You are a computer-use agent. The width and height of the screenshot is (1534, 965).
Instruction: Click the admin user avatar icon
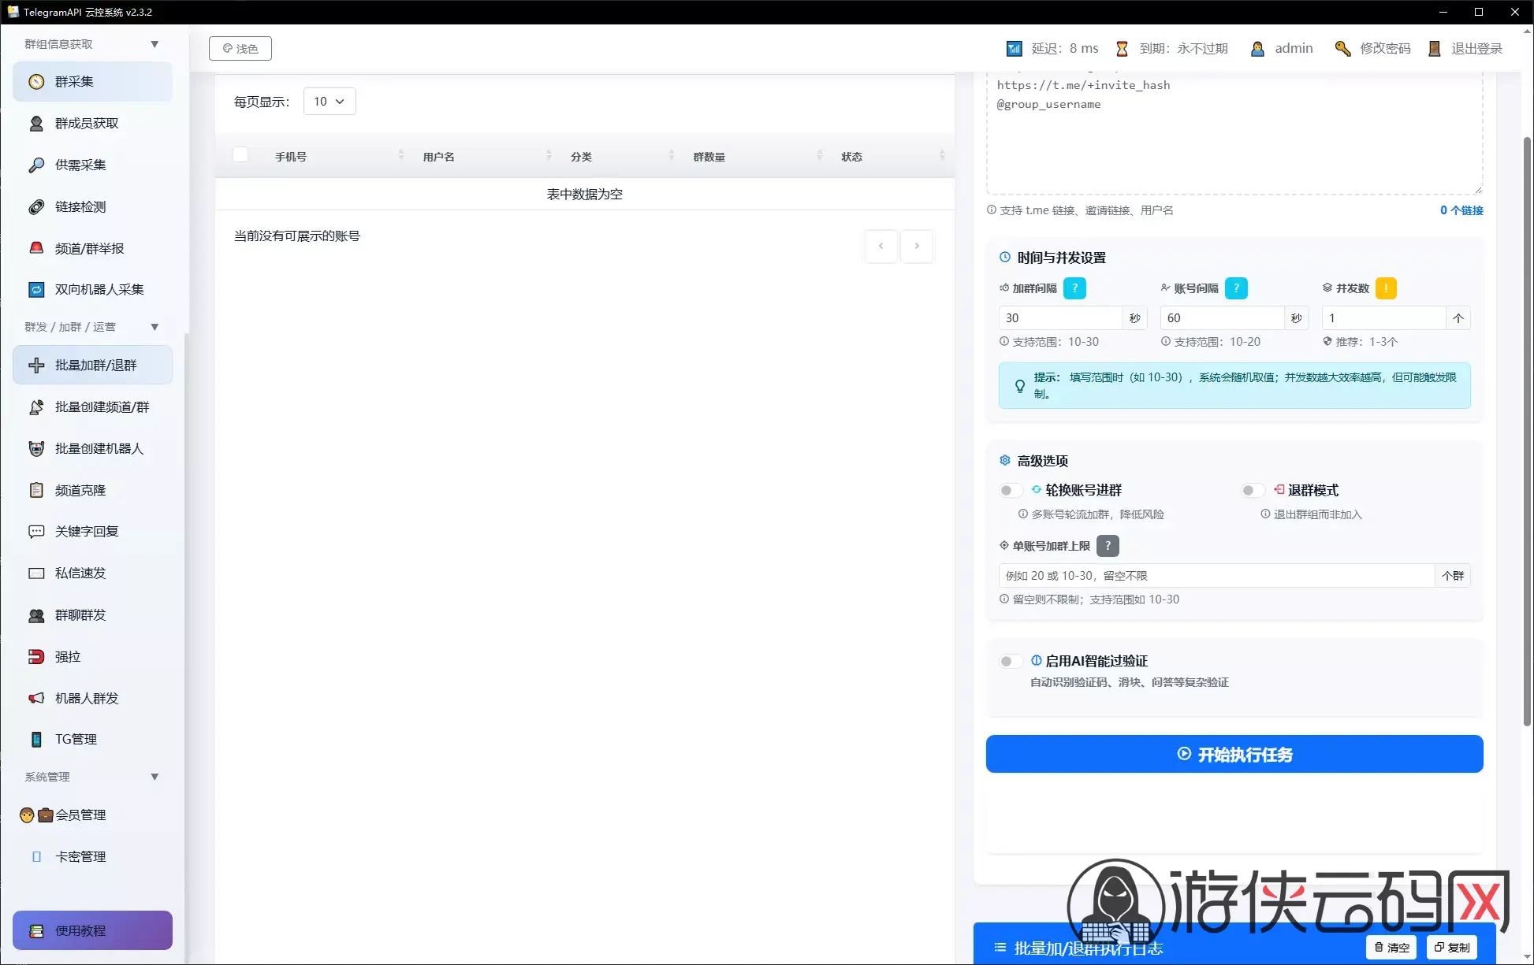[1257, 49]
